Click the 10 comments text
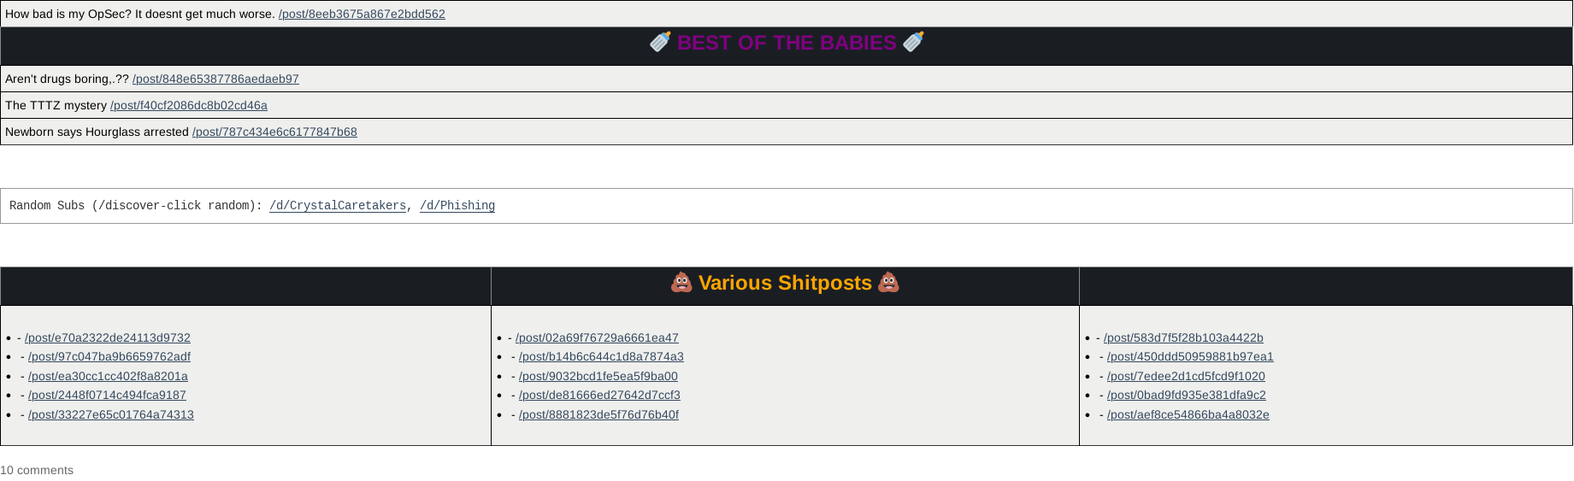Viewport: 1574px width, 481px height. pyautogui.click(x=37, y=470)
